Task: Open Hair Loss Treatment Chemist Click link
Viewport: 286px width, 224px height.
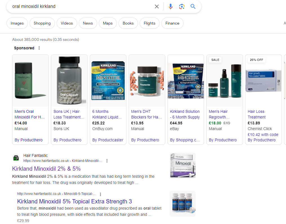Action: point(257,114)
